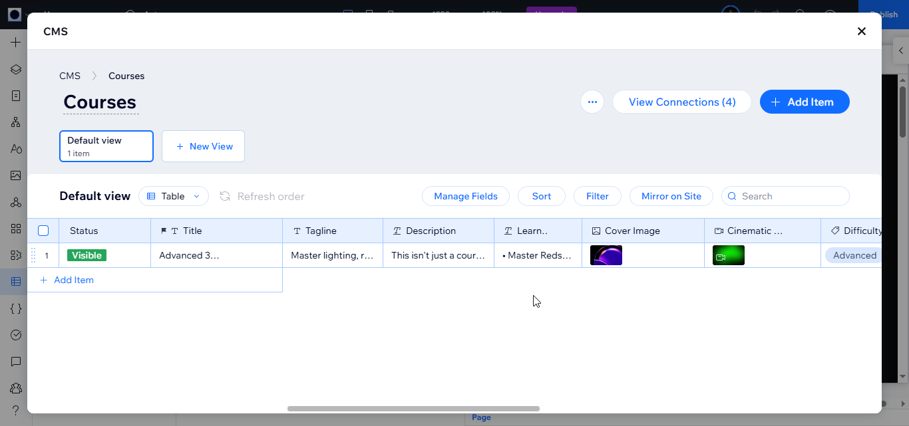
Task: Click the help question mark icon
Action: point(16,410)
